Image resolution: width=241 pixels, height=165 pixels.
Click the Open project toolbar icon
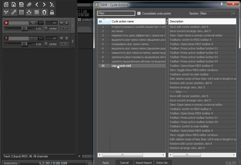(x=14, y=5)
